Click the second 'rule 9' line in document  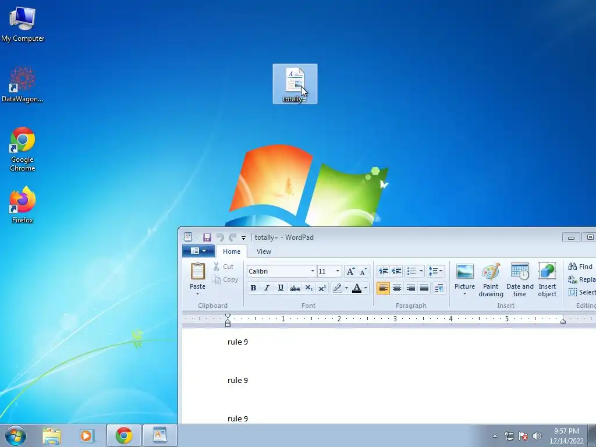point(237,380)
